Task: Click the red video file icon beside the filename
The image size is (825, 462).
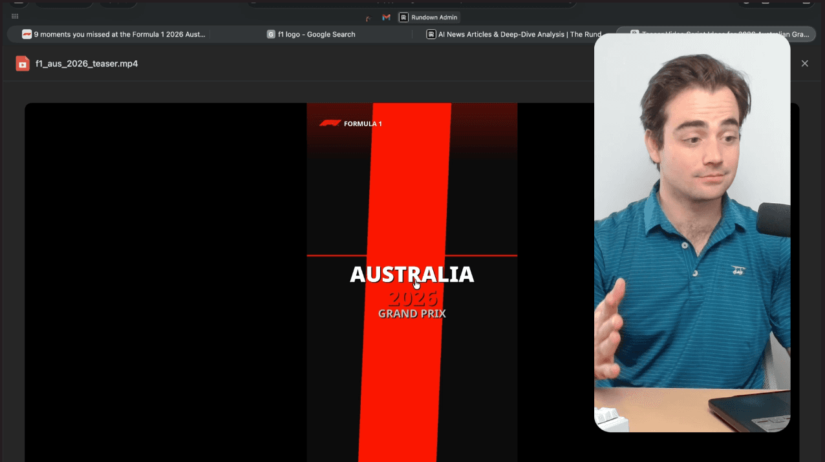Action: click(x=22, y=63)
